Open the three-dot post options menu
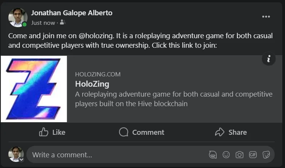 (266, 17)
